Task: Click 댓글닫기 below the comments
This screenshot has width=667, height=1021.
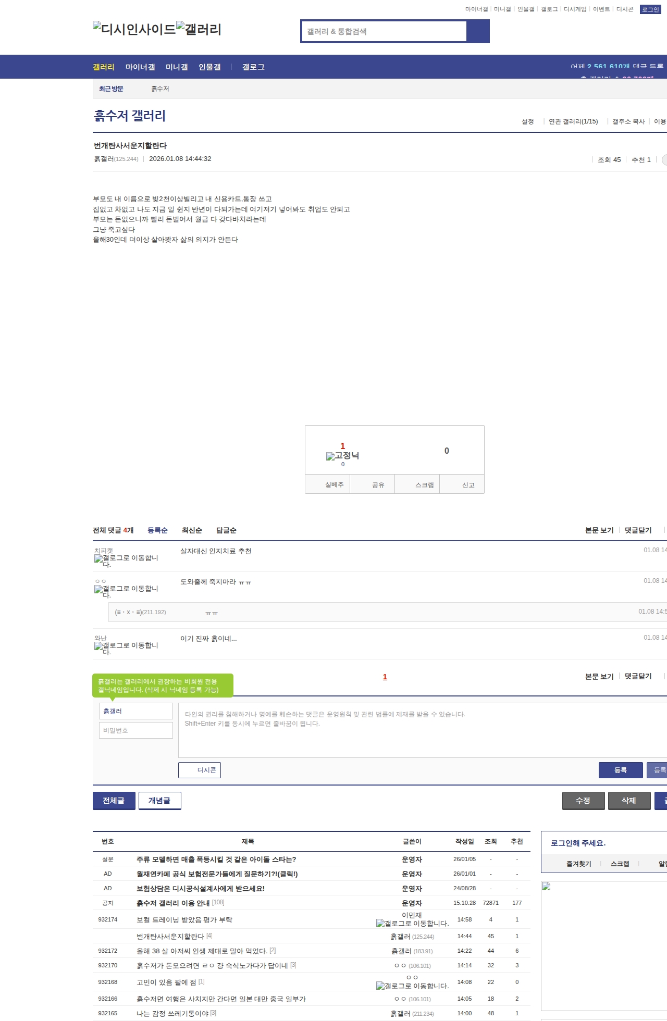Action: pos(638,676)
